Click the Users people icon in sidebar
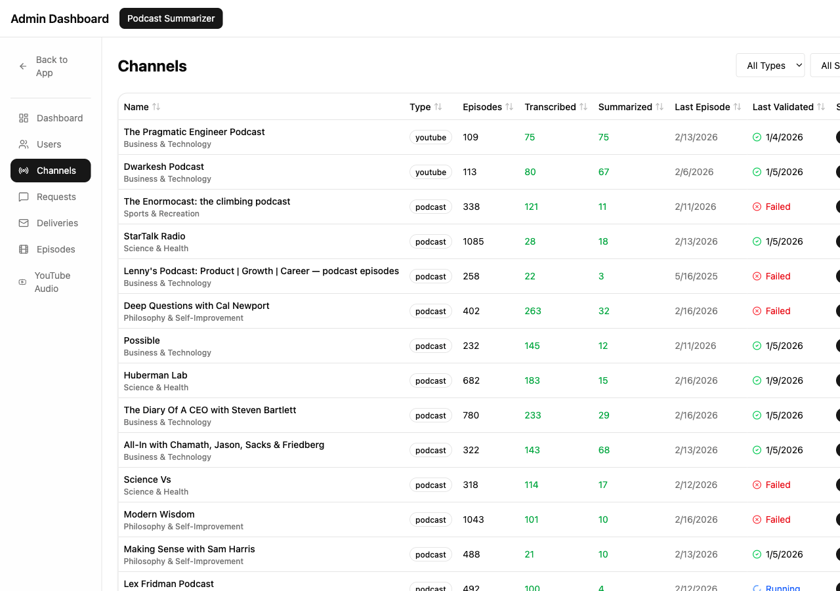 point(24,144)
